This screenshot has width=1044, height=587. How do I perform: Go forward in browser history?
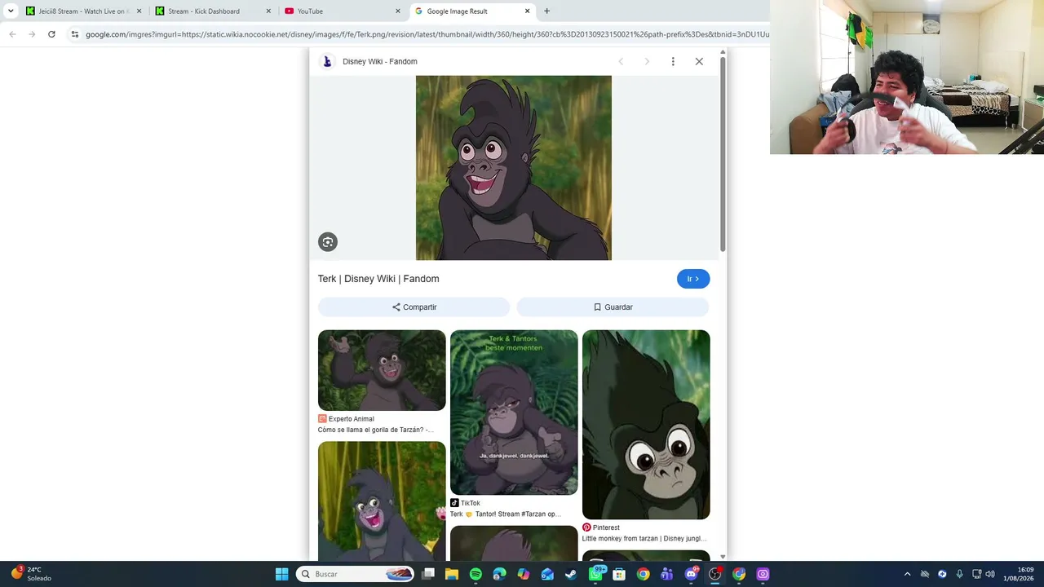(32, 34)
